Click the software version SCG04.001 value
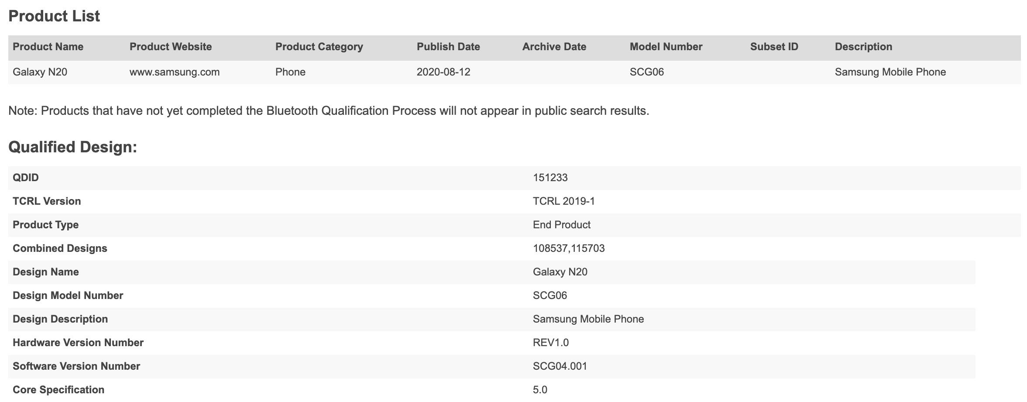Screen dimensions: 1027x402 click(560, 366)
